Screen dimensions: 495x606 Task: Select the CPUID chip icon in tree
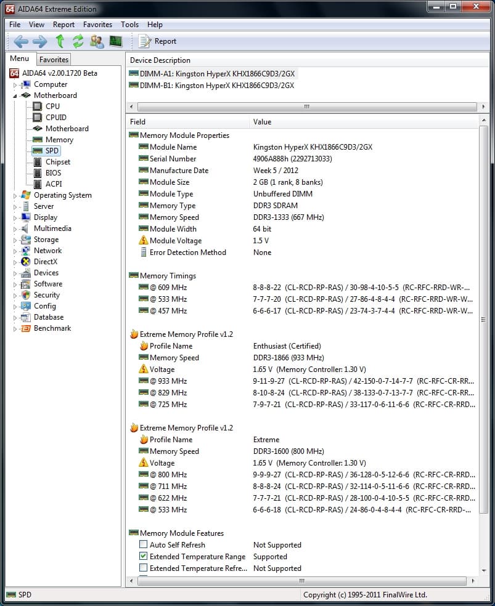coord(38,117)
